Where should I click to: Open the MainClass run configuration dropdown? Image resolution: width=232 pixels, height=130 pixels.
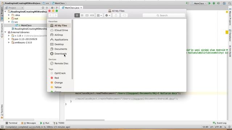(199, 3)
